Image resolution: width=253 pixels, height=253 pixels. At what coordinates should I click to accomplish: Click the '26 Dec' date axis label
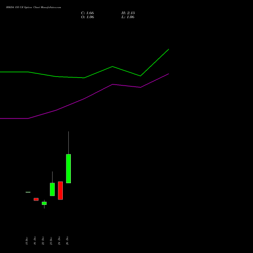tap(67, 241)
